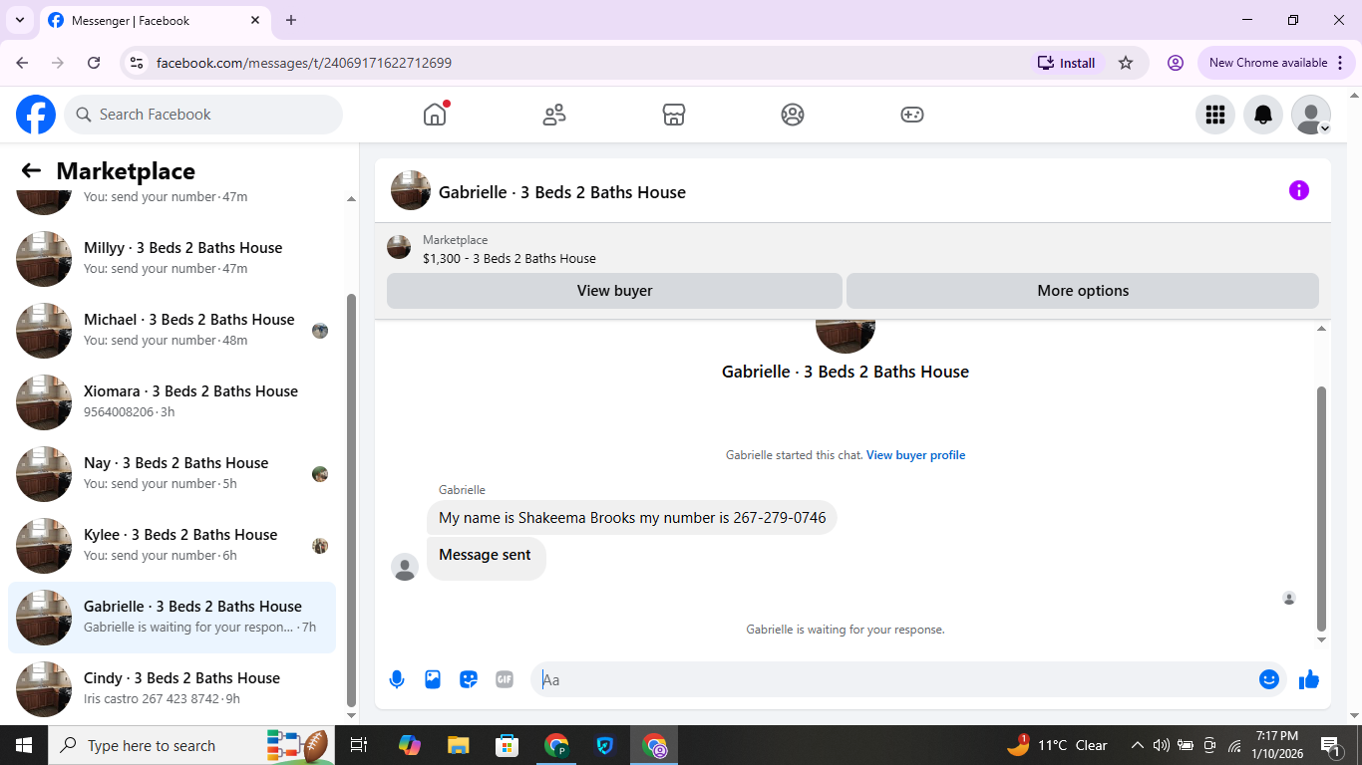Open the emoji picker in message box
Screen dimensions: 1362x765
click(x=1269, y=679)
